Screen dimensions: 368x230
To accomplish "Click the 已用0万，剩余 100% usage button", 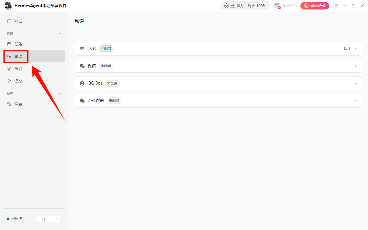I will point(245,6).
